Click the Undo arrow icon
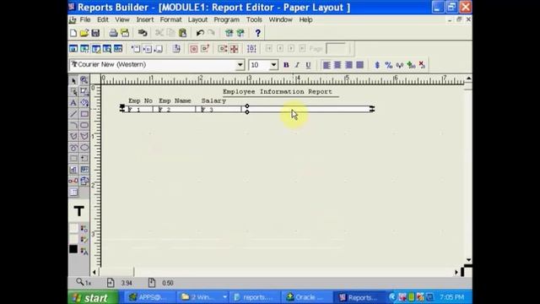Viewport: 540px width, 304px height. click(200, 33)
